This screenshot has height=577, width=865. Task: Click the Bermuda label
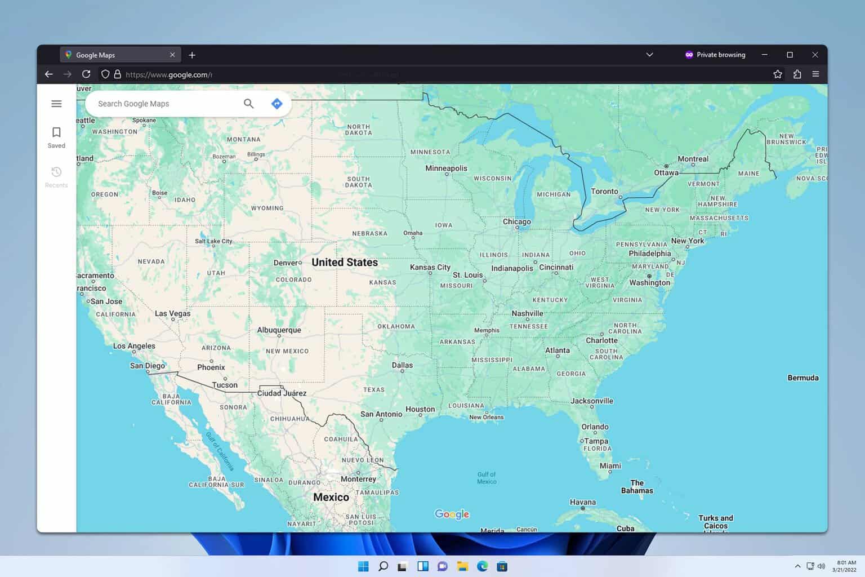click(803, 378)
